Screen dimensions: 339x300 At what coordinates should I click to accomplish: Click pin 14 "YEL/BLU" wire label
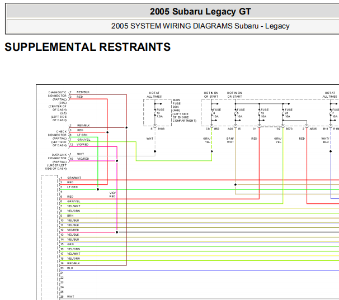(x=73, y=240)
